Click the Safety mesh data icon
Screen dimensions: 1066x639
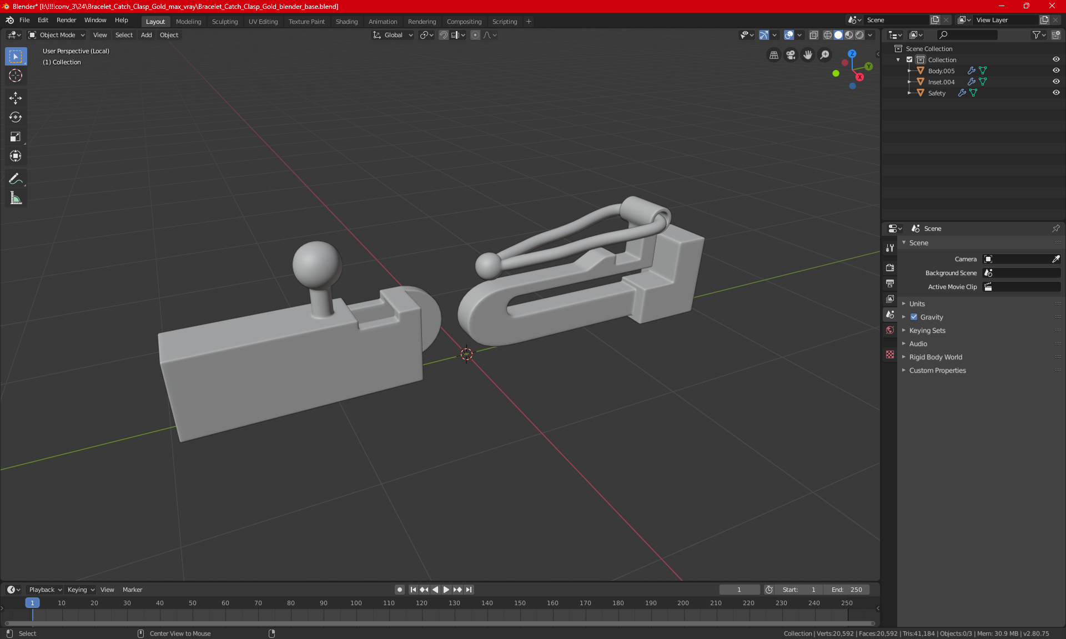pos(973,93)
